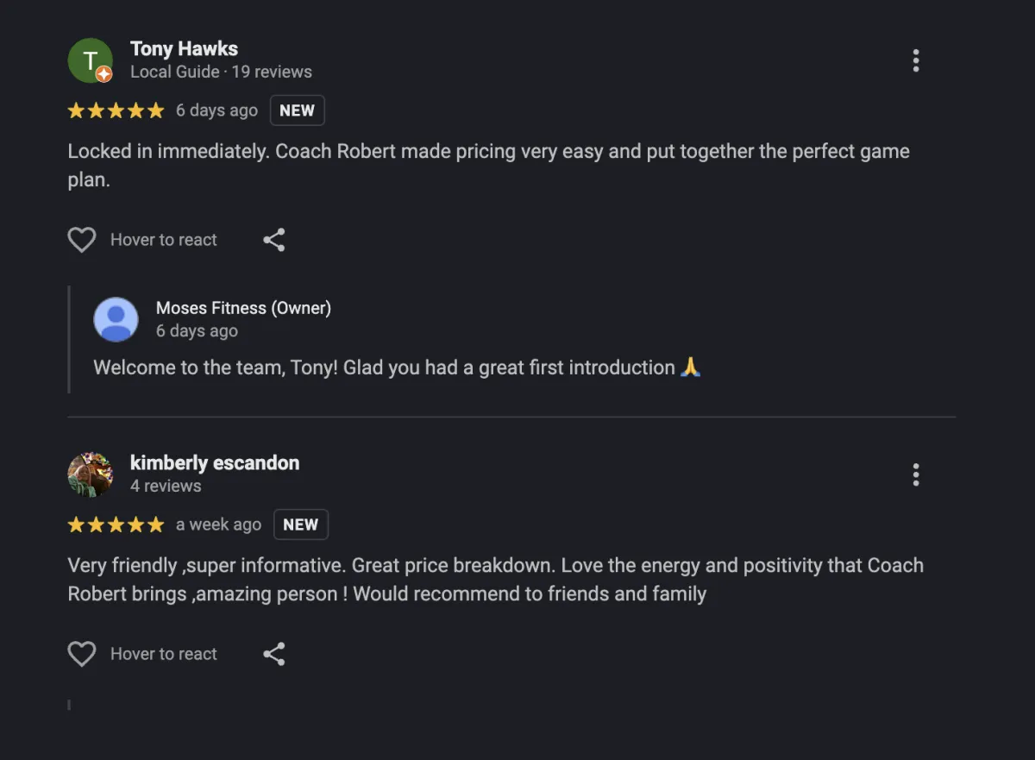Share kimberly escandon's review
The height and width of the screenshot is (760, 1035).
click(x=274, y=654)
